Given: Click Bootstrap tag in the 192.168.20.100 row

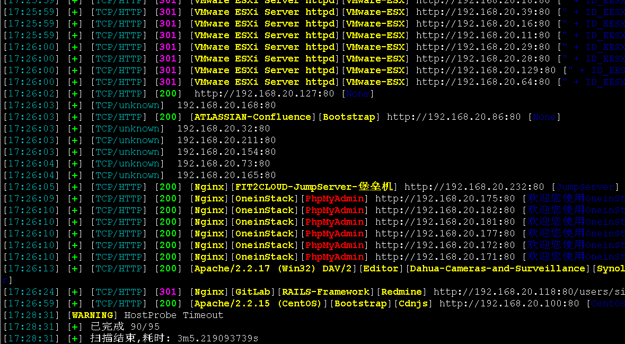Looking at the screenshot, I should coord(360,303).
